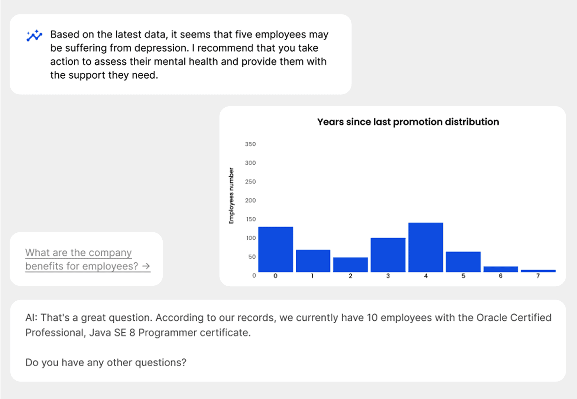Click the shortest bar at 7 years
Image resolution: width=577 pixels, height=399 pixels.
point(538,271)
